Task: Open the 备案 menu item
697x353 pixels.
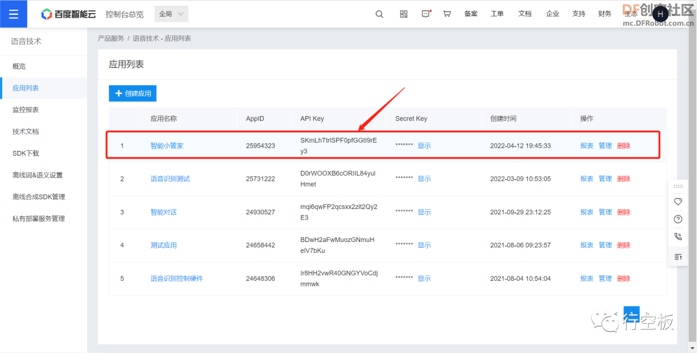Action: point(470,14)
